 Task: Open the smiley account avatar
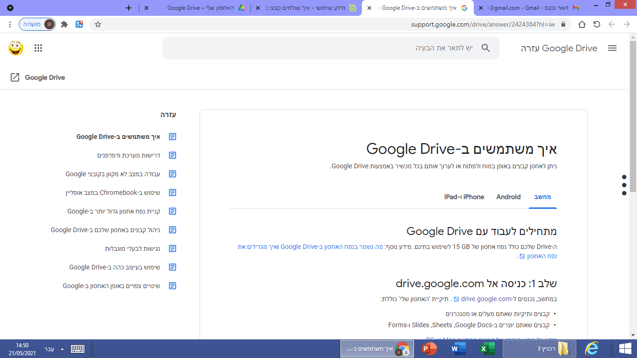point(16,48)
